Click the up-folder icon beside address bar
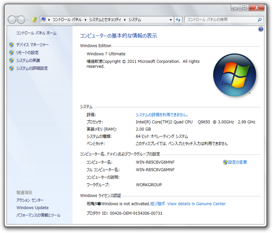Image resolution: width=273 pixels, height=233 pixels. (x=35, y=20)
